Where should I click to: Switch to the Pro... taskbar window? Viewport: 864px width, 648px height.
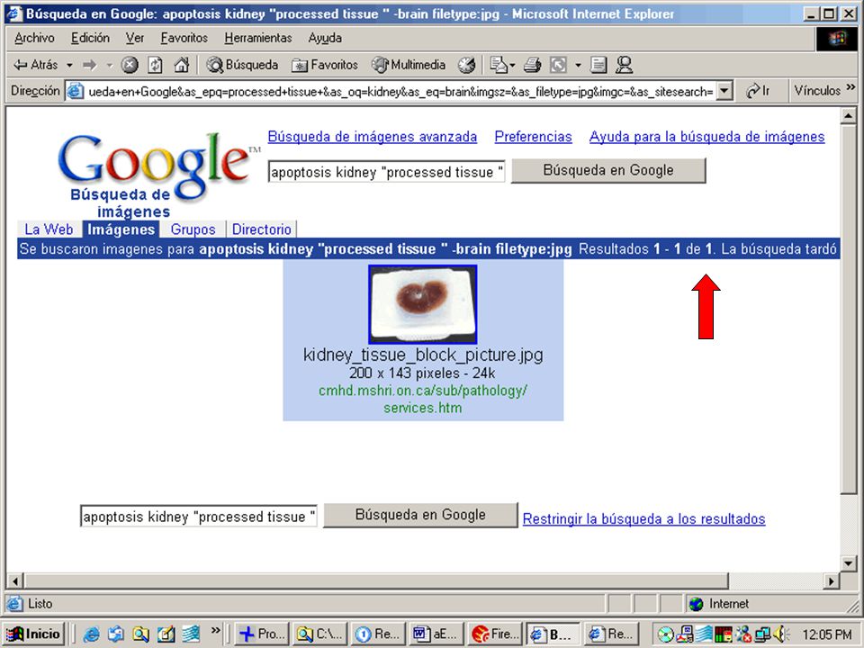click(263, 634)
